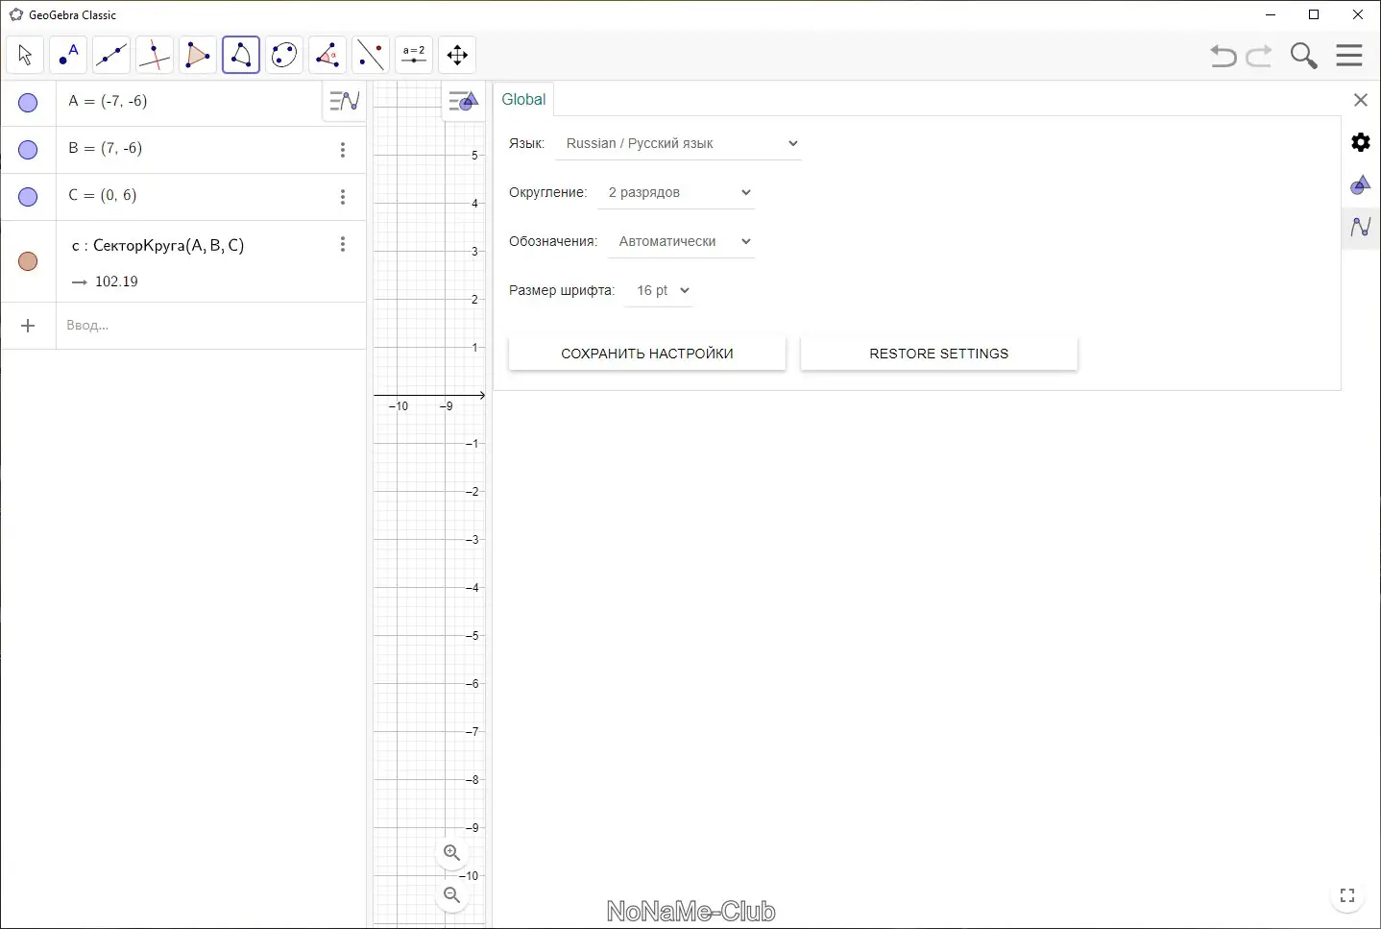
Task: Minimize the GeoGebra Classic window
Action: 1271,14
